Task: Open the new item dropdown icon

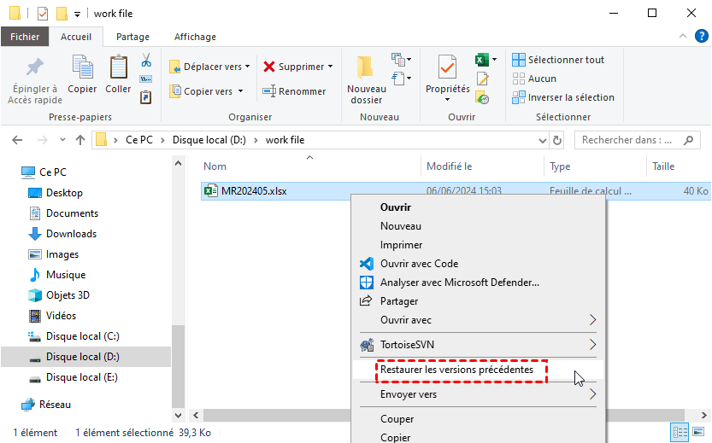Action: [x=402, y=60]
